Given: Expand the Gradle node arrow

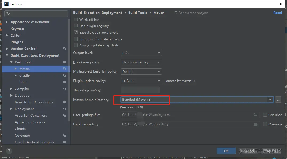Looking at the screenshot, I should tap(15, 75).
